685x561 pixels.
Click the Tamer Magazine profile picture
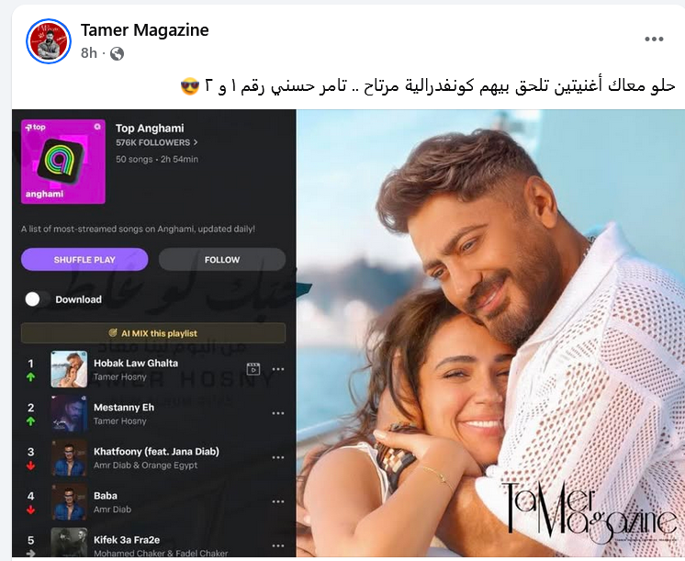(x=49, y=41)
